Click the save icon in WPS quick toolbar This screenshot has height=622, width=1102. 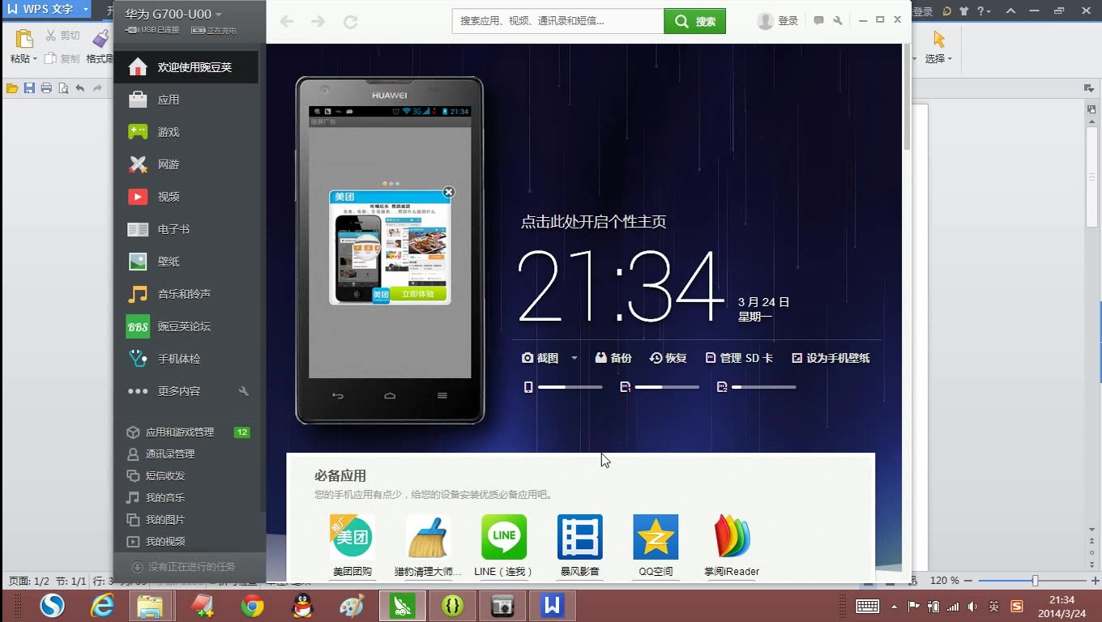click(29, 88)
